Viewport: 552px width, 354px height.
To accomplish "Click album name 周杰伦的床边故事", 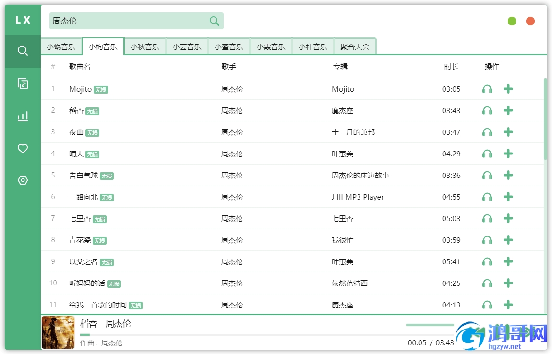I will 360,176.
